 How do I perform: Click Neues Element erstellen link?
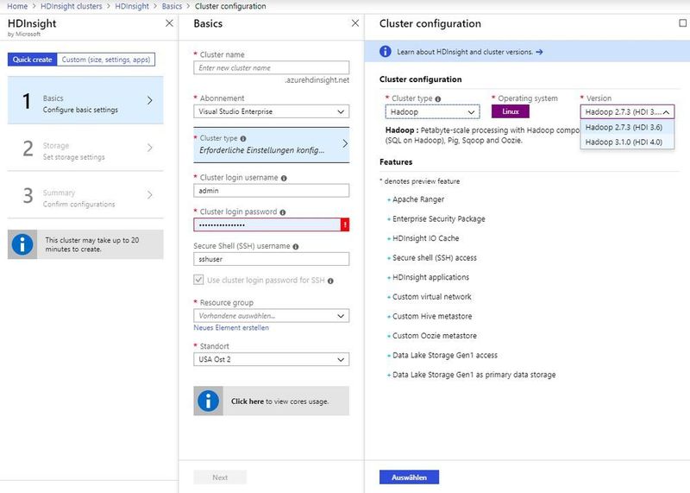(231, 328)
